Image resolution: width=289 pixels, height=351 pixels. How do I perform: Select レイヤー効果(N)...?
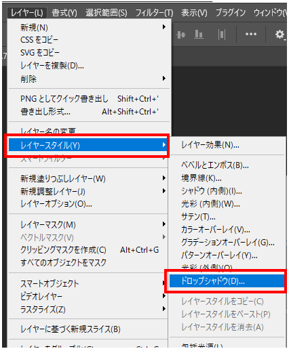(x=227, y=145)
